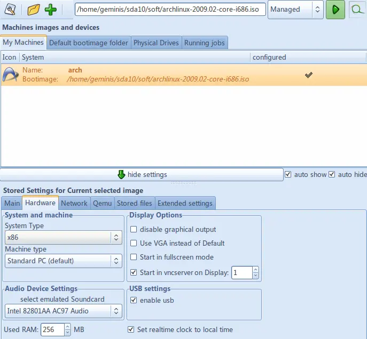367x339 pixels.
Task: Click the configured checkmark for arch
Action: (309, 75)
